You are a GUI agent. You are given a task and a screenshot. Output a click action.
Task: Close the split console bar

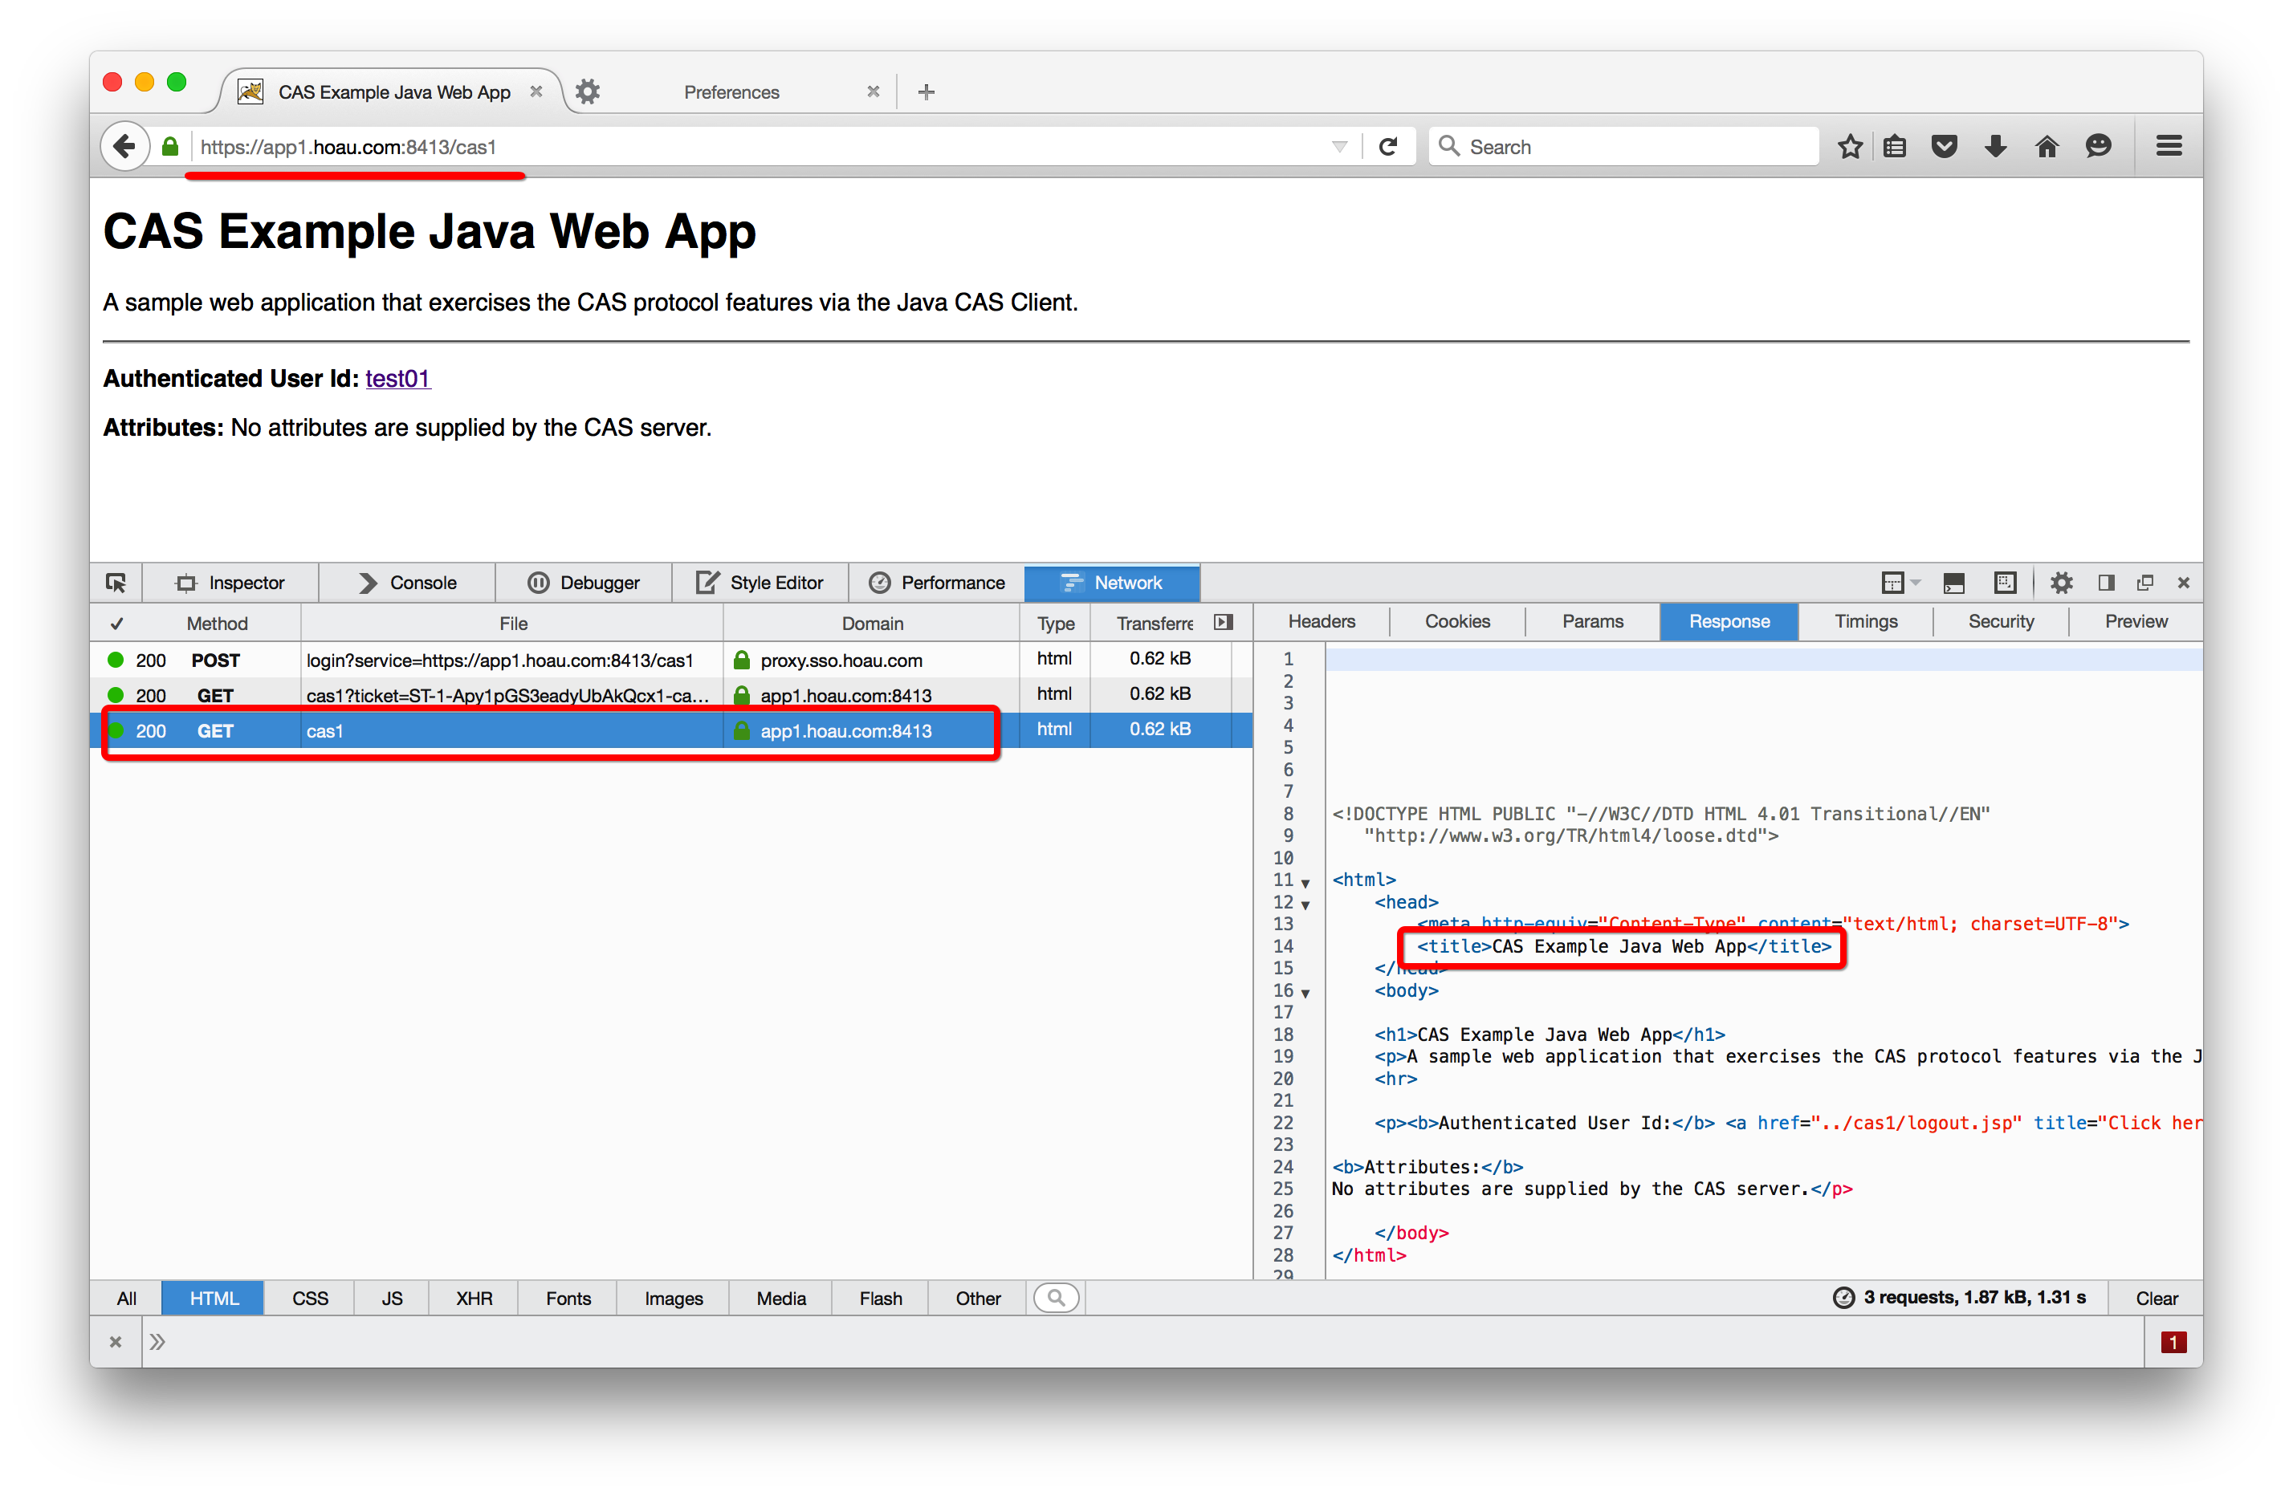point(116,1342)
